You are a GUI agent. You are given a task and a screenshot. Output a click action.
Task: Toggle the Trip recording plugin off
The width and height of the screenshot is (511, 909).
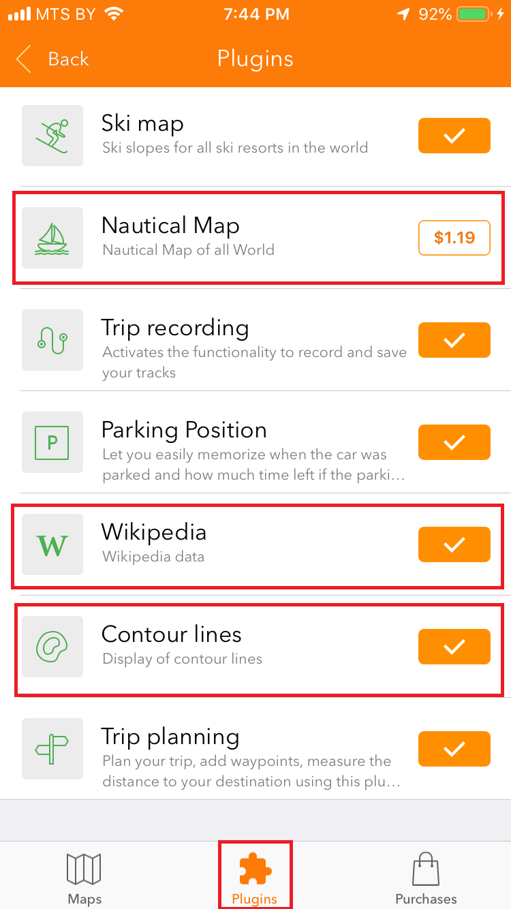tap(454, 340)
